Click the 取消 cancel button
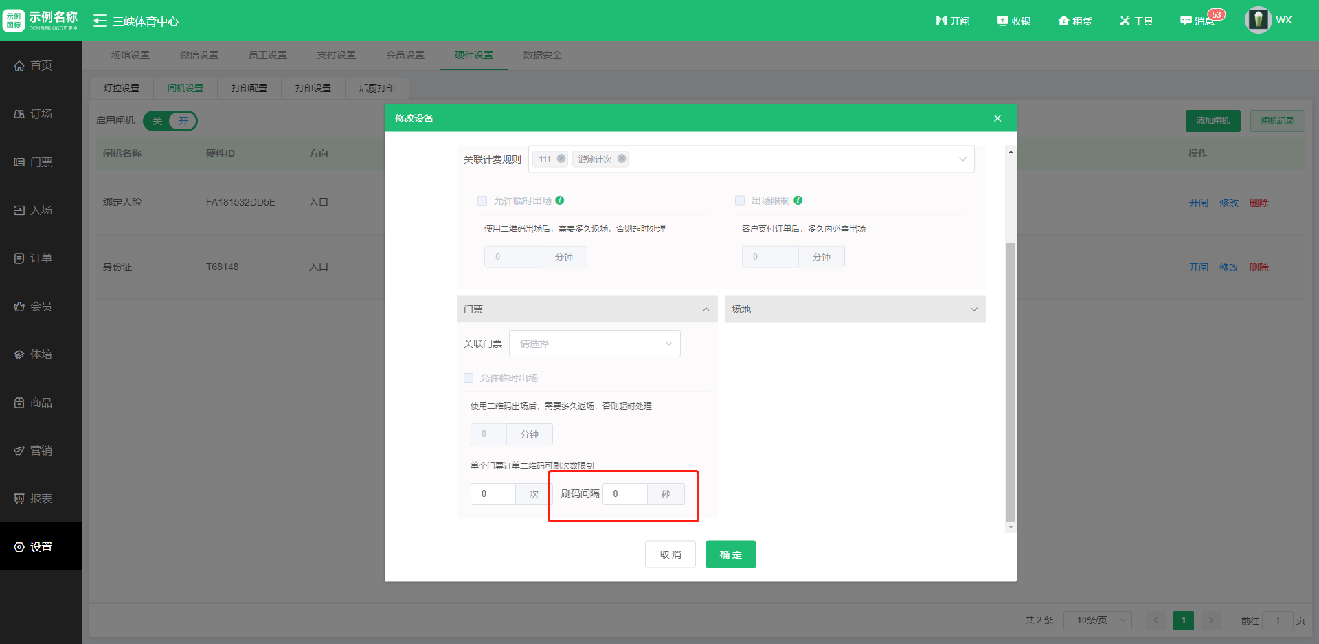This screenshot has height=644, width=1319. (x=670, y=555)
